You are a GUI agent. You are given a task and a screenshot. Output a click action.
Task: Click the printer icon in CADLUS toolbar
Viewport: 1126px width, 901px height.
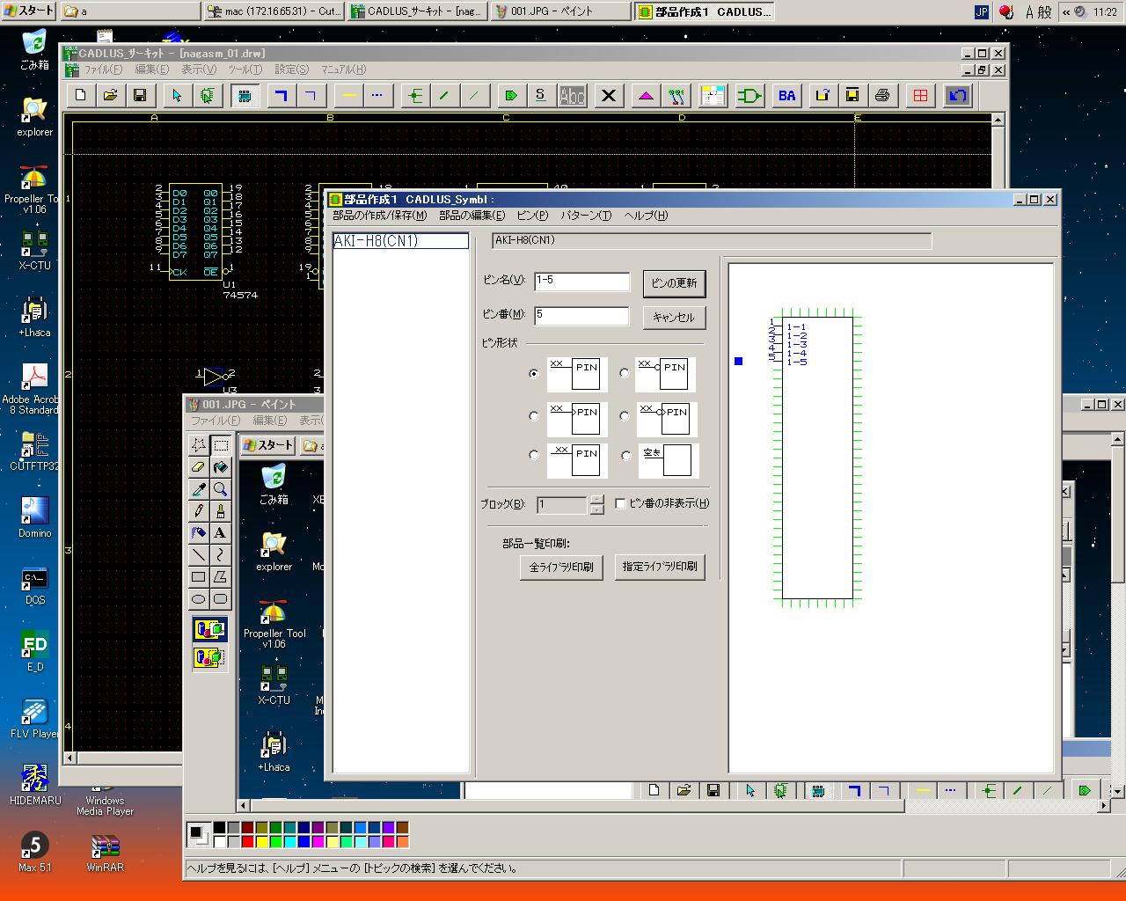coord(882,95)
